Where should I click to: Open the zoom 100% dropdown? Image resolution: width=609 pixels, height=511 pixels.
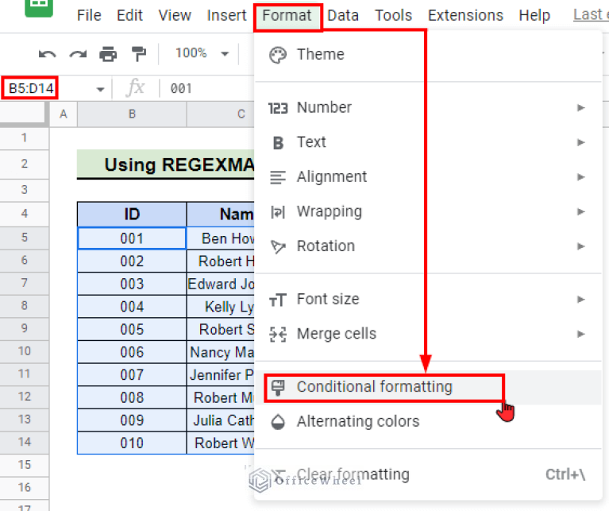[201, 53]
